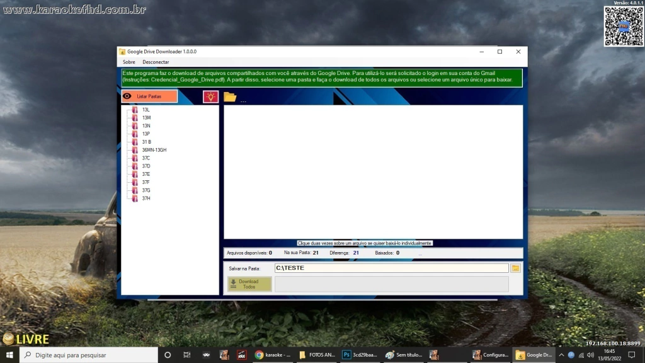Open the Windows Start menu

(9, 355)
